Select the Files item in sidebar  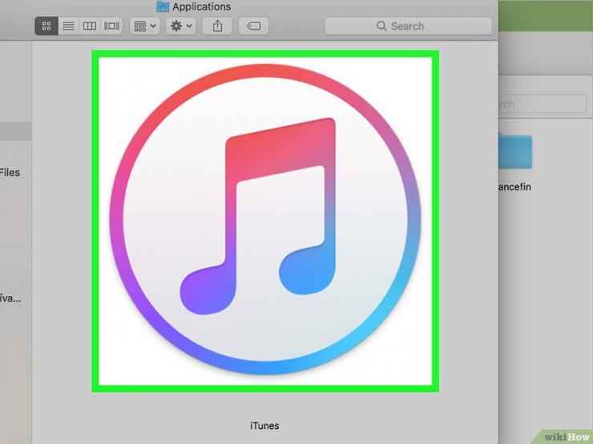pos(10,173)
